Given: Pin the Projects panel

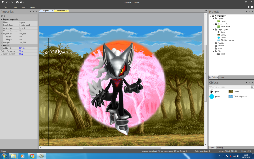Looking at the screenshot, I should (x=250, y=12).
